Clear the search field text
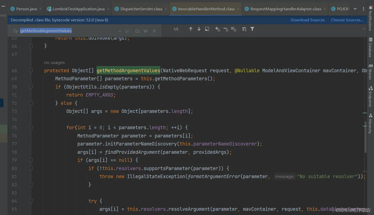The width and height of the screenshot is (374, 215). coord(120,31)
